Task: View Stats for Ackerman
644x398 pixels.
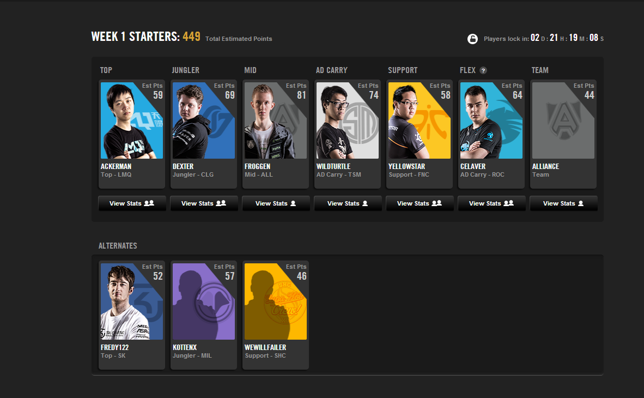Action: [132, 203]
